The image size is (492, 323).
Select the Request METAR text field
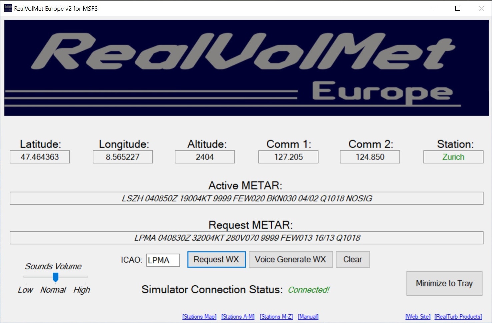click(247, 238)
